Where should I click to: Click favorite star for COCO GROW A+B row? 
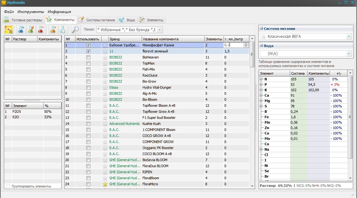[x=105, y=136]
